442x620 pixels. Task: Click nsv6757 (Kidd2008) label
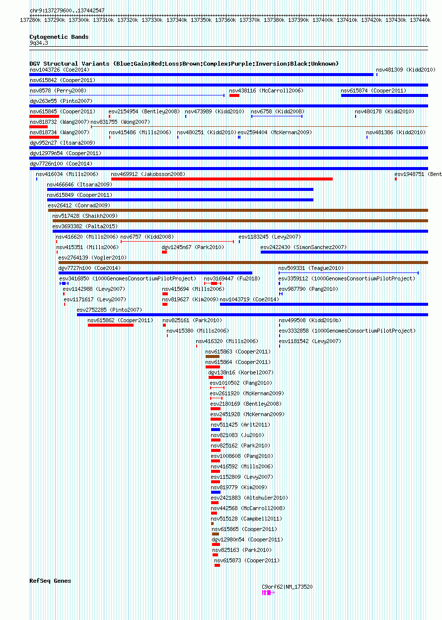(147, 237)
